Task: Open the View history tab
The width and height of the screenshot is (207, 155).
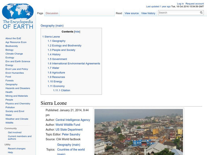Action: click(148, 13)
